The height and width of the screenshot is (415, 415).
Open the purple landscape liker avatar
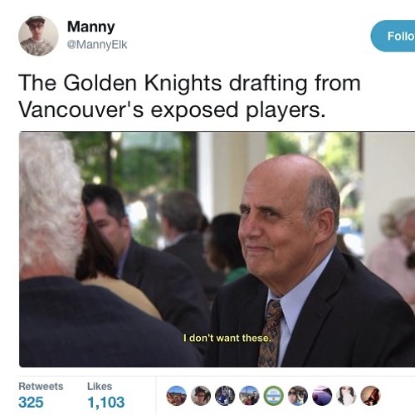click(x=322, y=396)
